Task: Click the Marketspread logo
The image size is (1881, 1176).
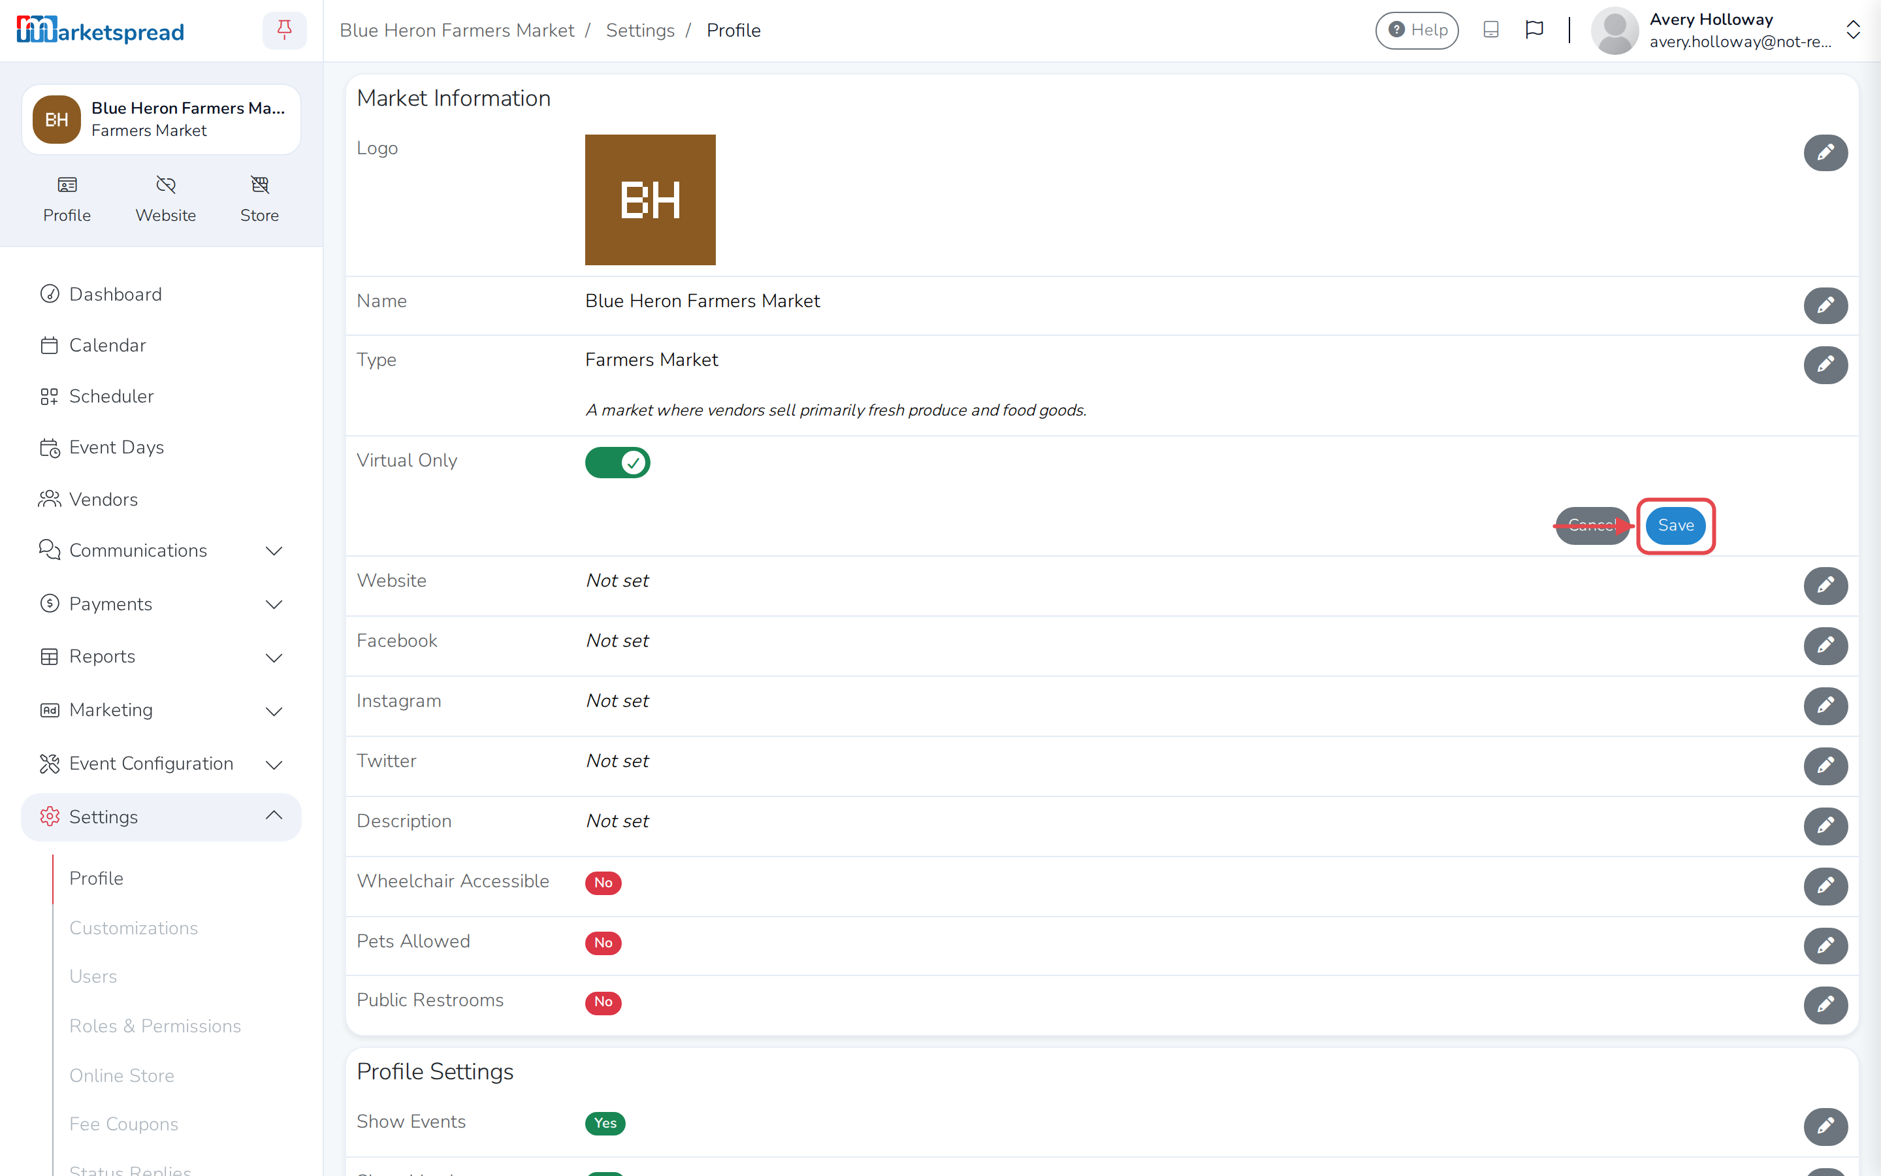Action: pyautogui.click(x=101, y=30)
